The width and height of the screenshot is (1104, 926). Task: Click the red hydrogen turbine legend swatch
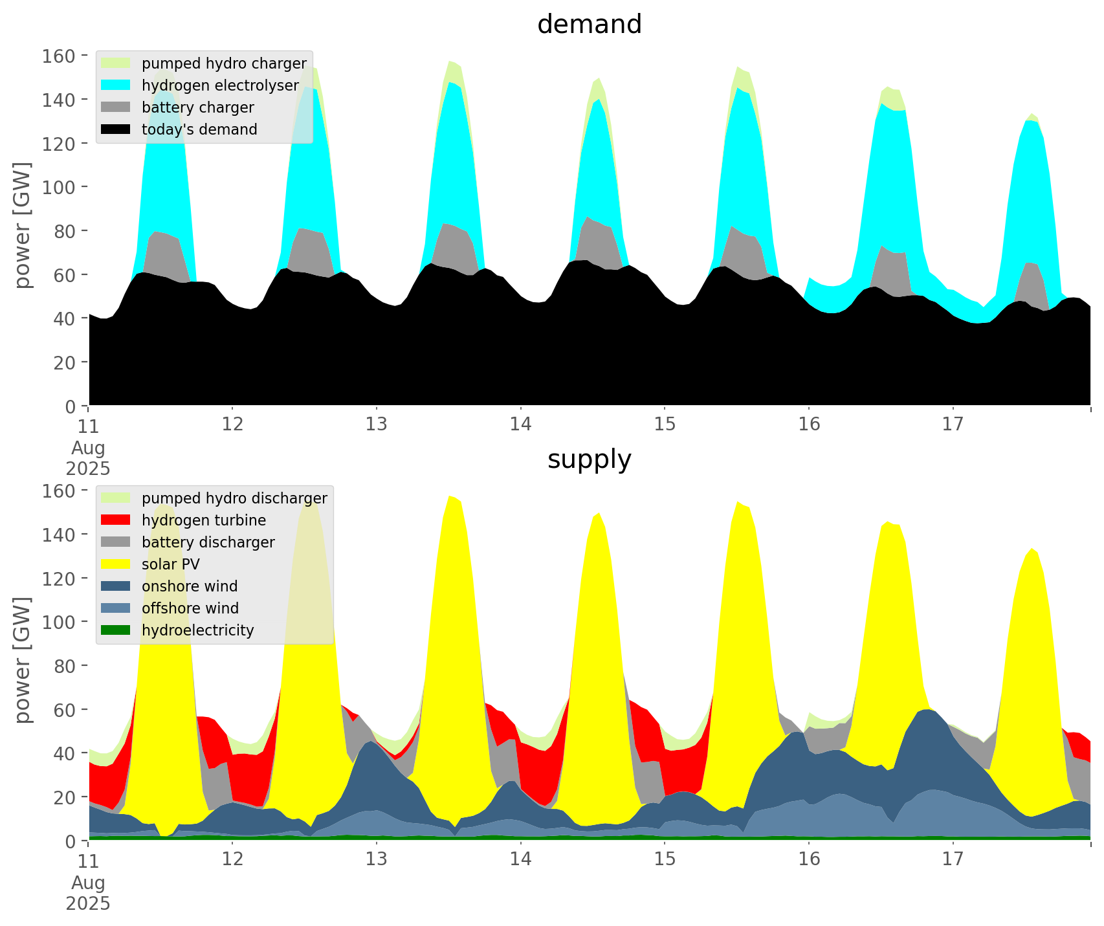(x=116, y=520)
